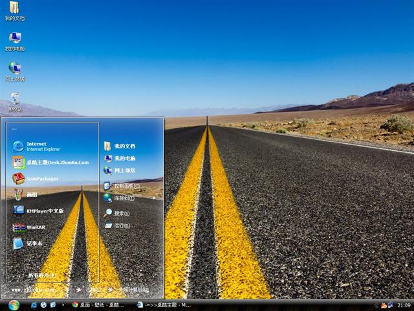Launch Internet Explorer from quick launch bar
Screen dimensions: 414x311
coord(34,305)
